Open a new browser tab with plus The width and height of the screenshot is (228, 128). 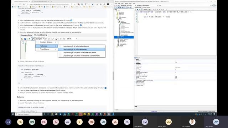coord(51,1)
